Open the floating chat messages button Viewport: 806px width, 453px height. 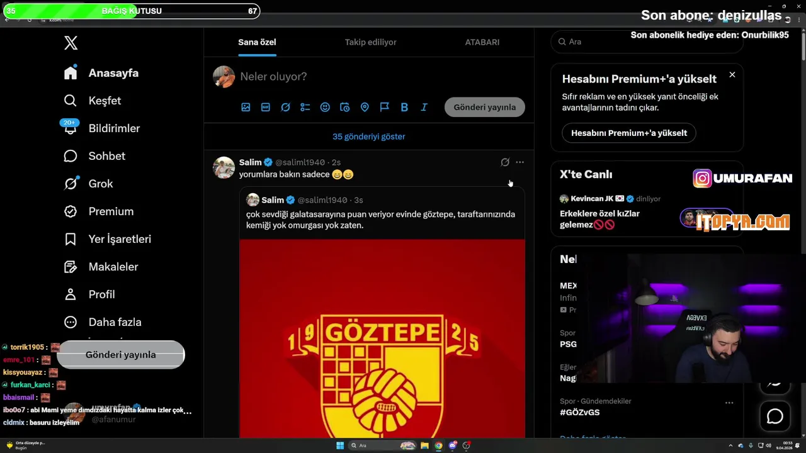pyautogui.click(x=775, y=417)
